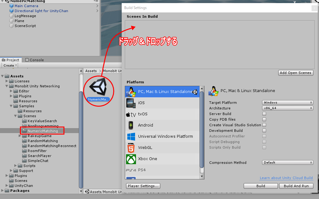Select iOS platform icon in list
The height and width of the screenshot is (199, 319).
click(131, 103)
